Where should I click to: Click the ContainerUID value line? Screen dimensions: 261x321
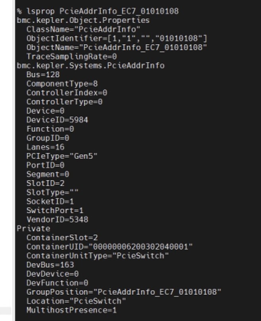tap(109, 247)
